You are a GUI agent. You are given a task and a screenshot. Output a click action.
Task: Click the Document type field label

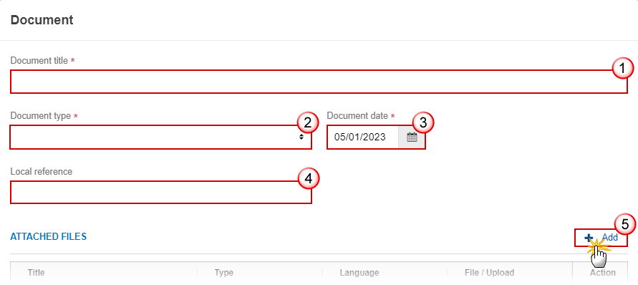pos(41,116)
